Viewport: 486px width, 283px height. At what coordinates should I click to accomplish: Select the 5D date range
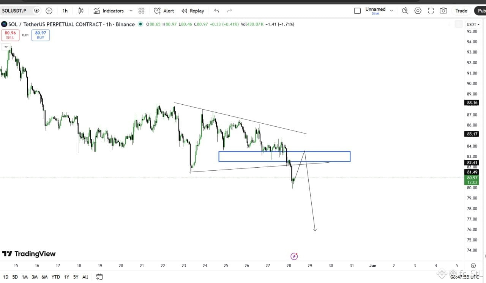pos(15,277)
